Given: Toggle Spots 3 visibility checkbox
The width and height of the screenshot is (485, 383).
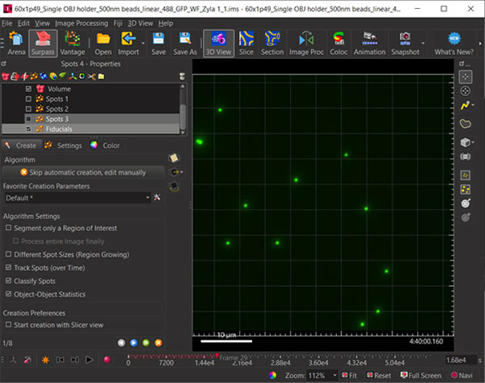Looking at the screenshot, I should coord(28,119).
